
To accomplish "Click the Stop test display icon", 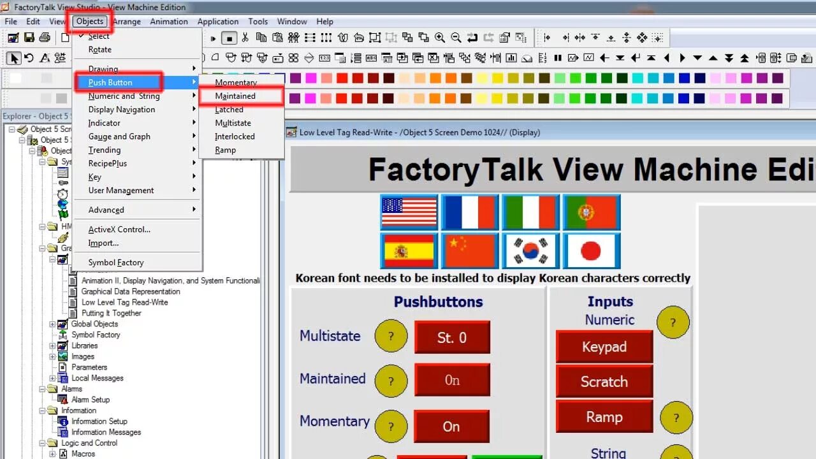I will point(229,38).
